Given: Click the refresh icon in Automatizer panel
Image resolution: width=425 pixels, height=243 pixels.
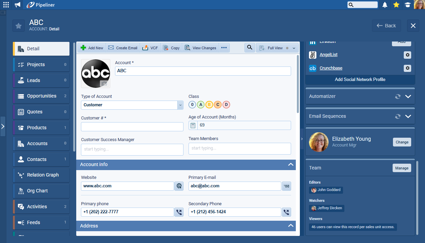Looking at the screenshot, I should coord(398,97).
